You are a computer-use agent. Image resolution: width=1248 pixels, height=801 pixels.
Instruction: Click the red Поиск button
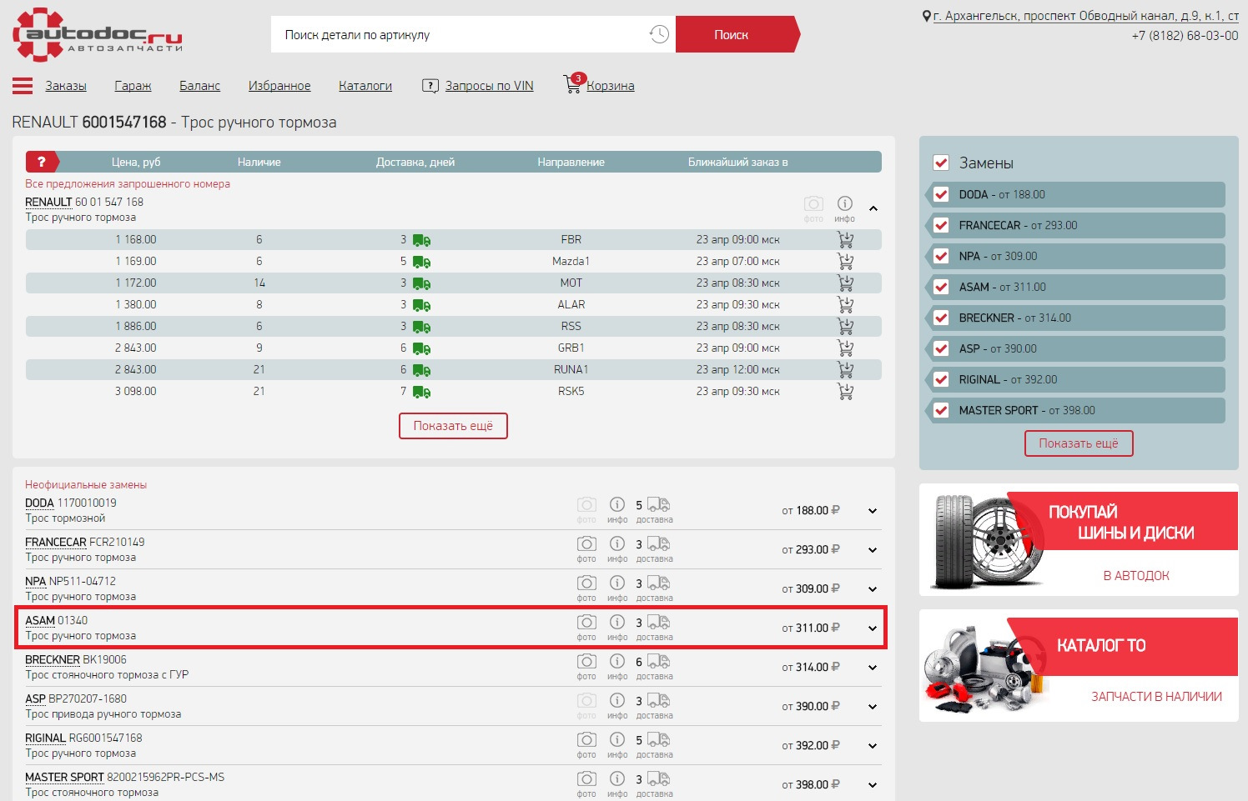(x=737, y=34)
